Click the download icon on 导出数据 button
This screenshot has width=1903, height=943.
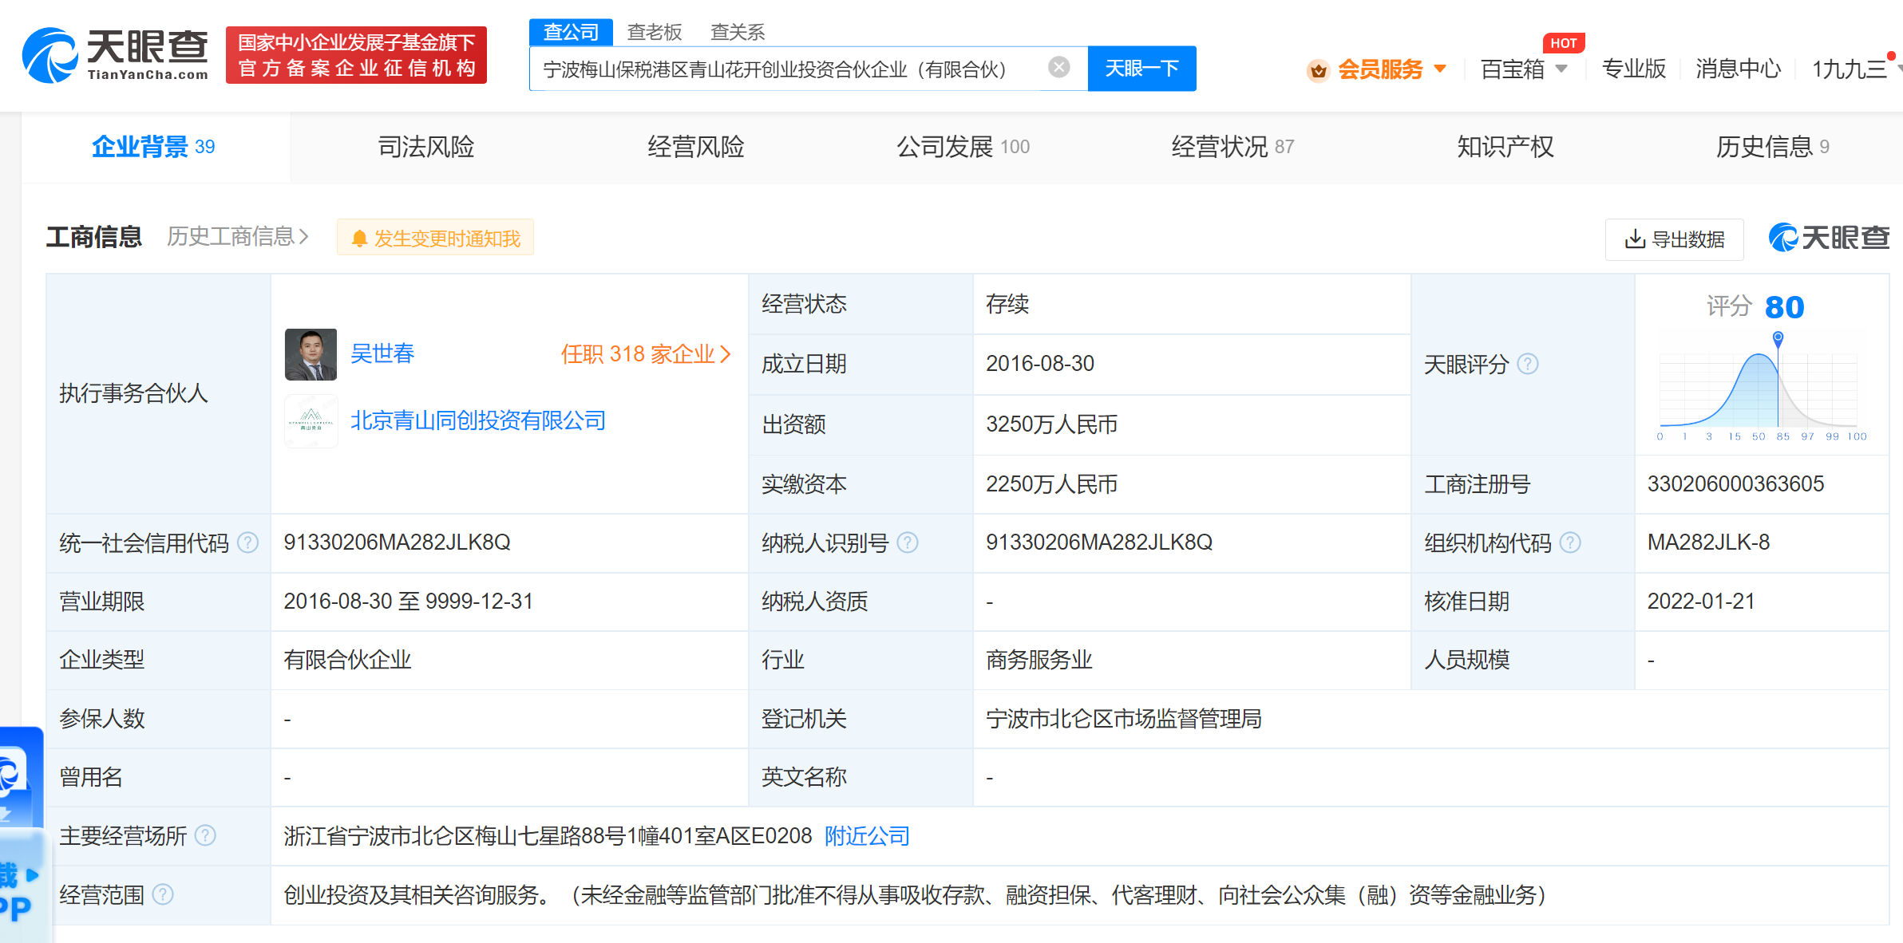click(x=1637, y=239)
